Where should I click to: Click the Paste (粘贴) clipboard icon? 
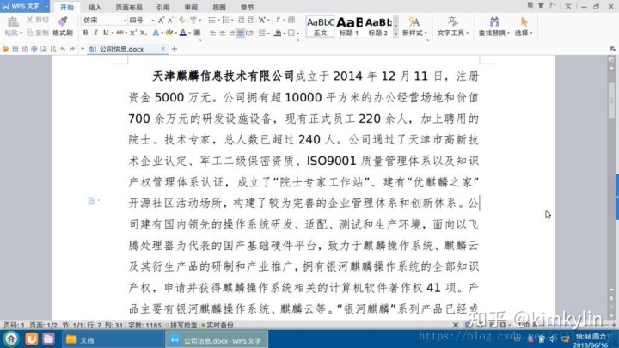coord(13,22)
